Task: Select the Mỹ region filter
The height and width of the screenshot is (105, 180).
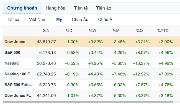Action: pyautogui.click(x=59, y=20)
